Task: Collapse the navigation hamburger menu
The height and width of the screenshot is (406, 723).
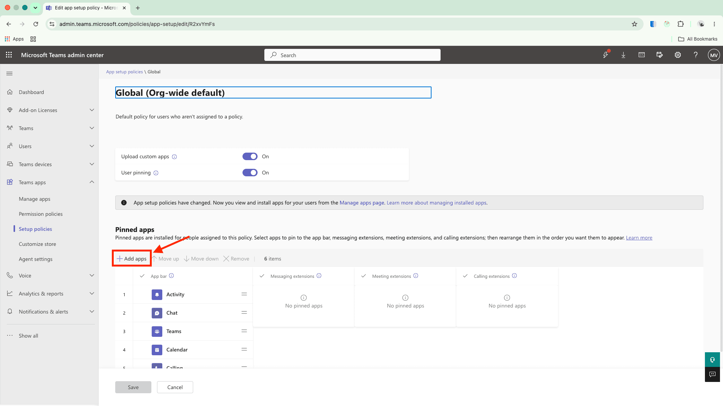Action: (10, 74)
